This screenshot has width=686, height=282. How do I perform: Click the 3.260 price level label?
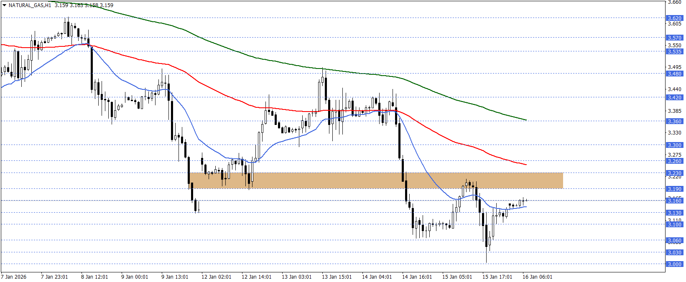[674, 161]
